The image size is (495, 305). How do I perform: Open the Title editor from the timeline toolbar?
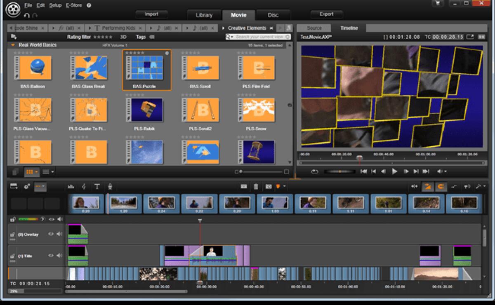tap(97, 186)
